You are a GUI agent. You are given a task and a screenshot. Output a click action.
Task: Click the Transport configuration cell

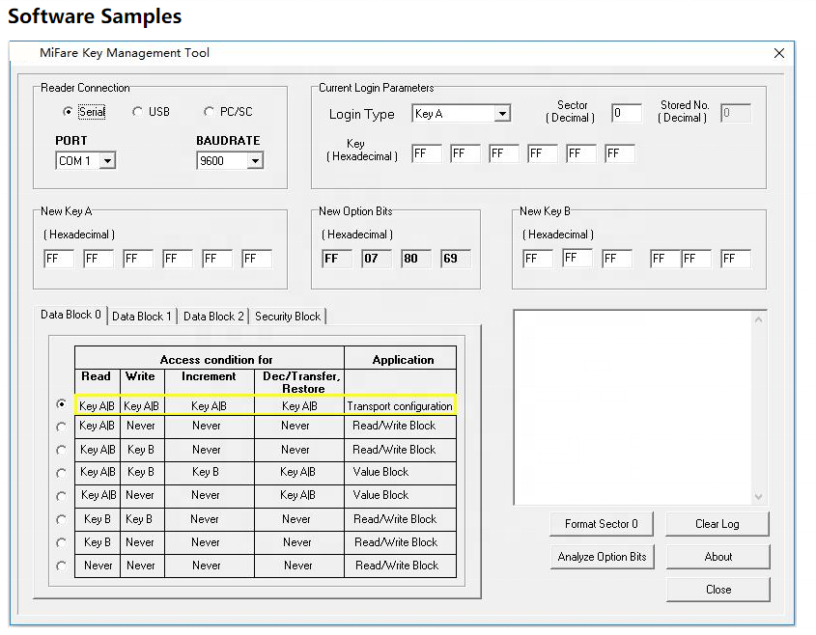coord(400,405)
